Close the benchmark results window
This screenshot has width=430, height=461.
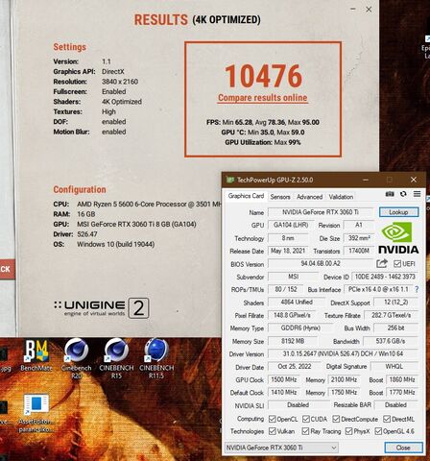pos(369,10)
